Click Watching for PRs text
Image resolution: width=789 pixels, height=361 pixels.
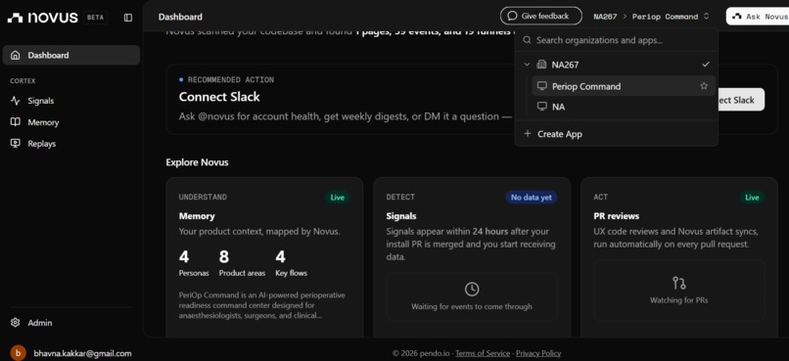pos(678,300)
